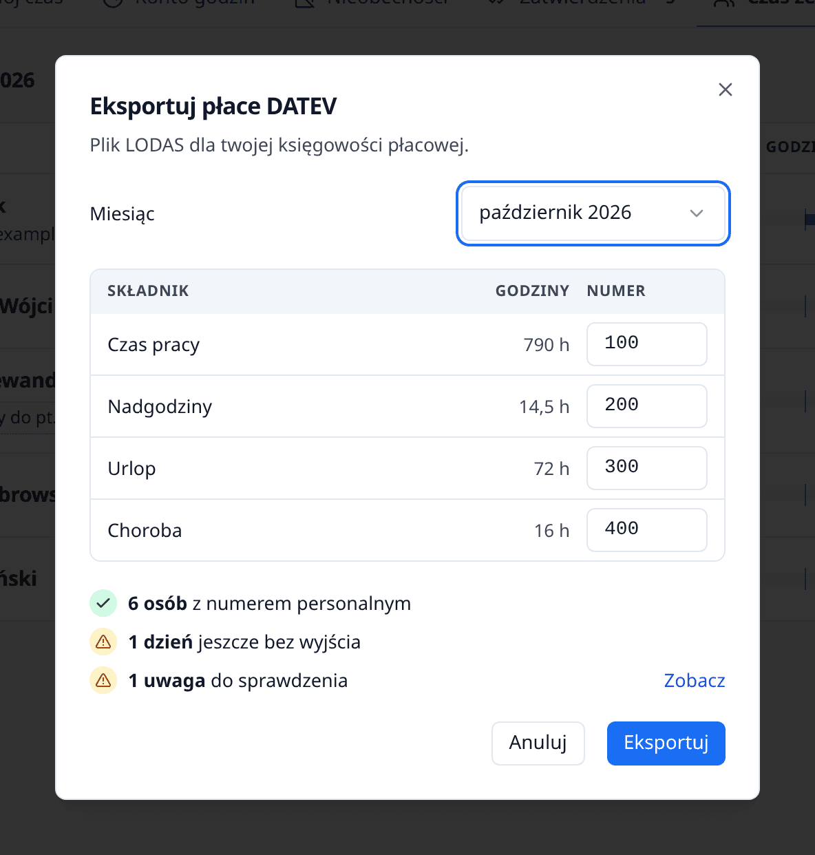Click the GODZINY column header in dialog
This screenshot has width=815, height=855.
(x=532, y=291)
